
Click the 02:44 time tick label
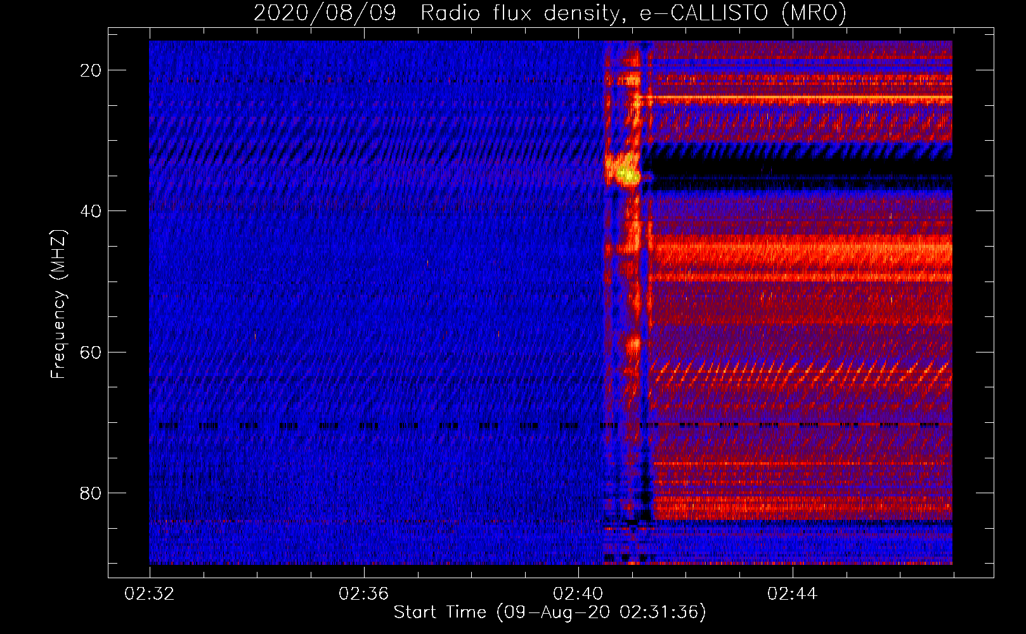793,594
